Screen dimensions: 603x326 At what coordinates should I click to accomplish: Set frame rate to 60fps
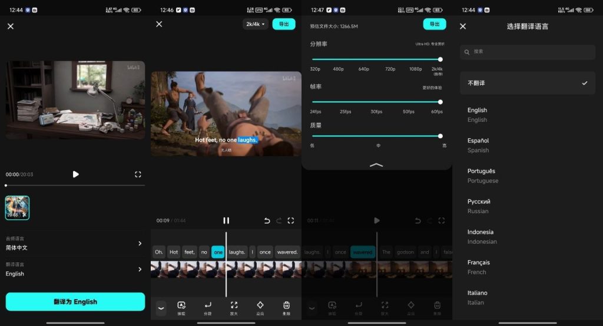click(437, 112)
